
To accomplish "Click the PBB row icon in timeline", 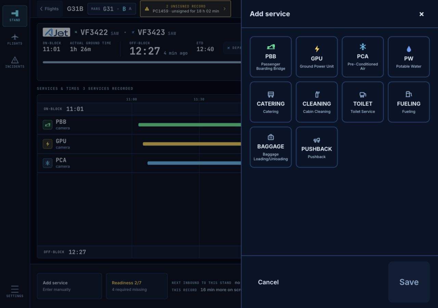I will (x=48, y=125).
